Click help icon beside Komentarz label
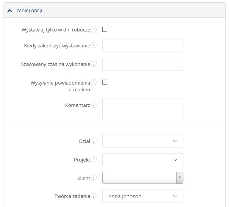The height and width of the screenshot is (207, 230). (x=94, y=105)
